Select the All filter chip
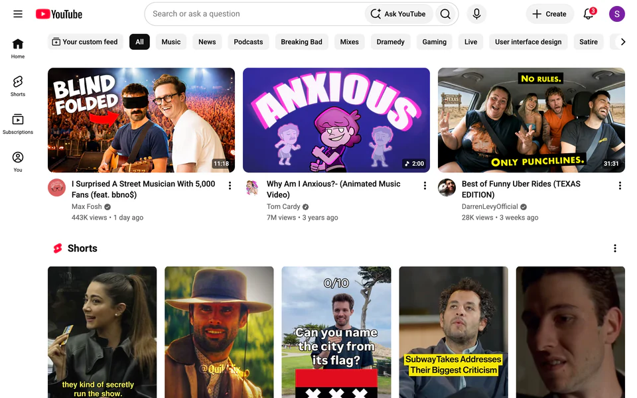 tap(139, 42)
